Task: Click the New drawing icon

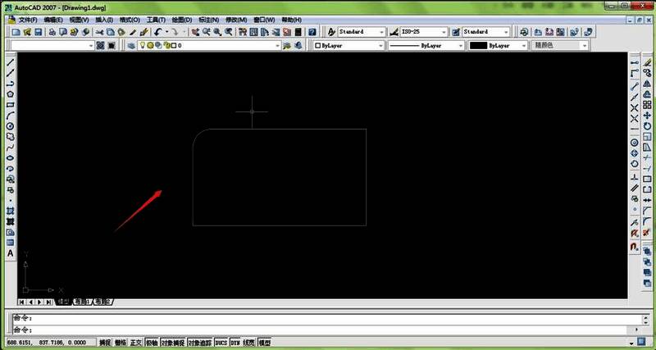Action: click(x=16, y=32)
